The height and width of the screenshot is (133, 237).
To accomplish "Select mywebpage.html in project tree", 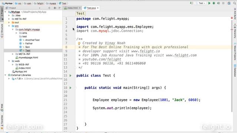I will (x=28, y=58).
